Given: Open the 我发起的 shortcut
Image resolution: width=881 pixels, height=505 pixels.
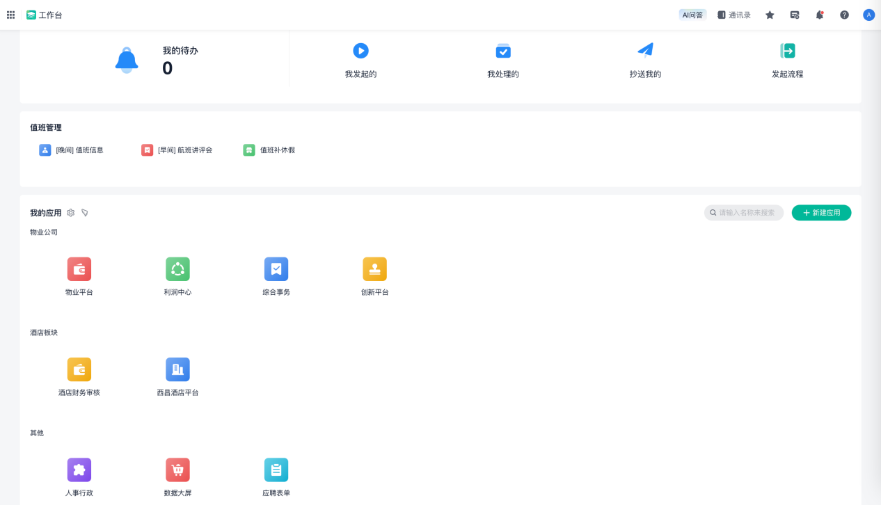Looking at the screenshot, I should click(360, 60).
